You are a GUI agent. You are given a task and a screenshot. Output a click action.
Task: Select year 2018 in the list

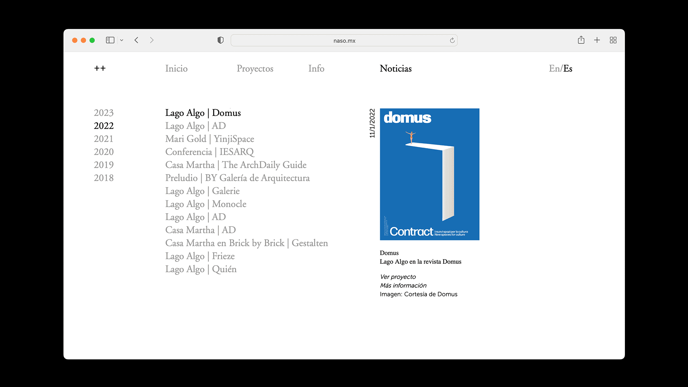coord(104,178)
